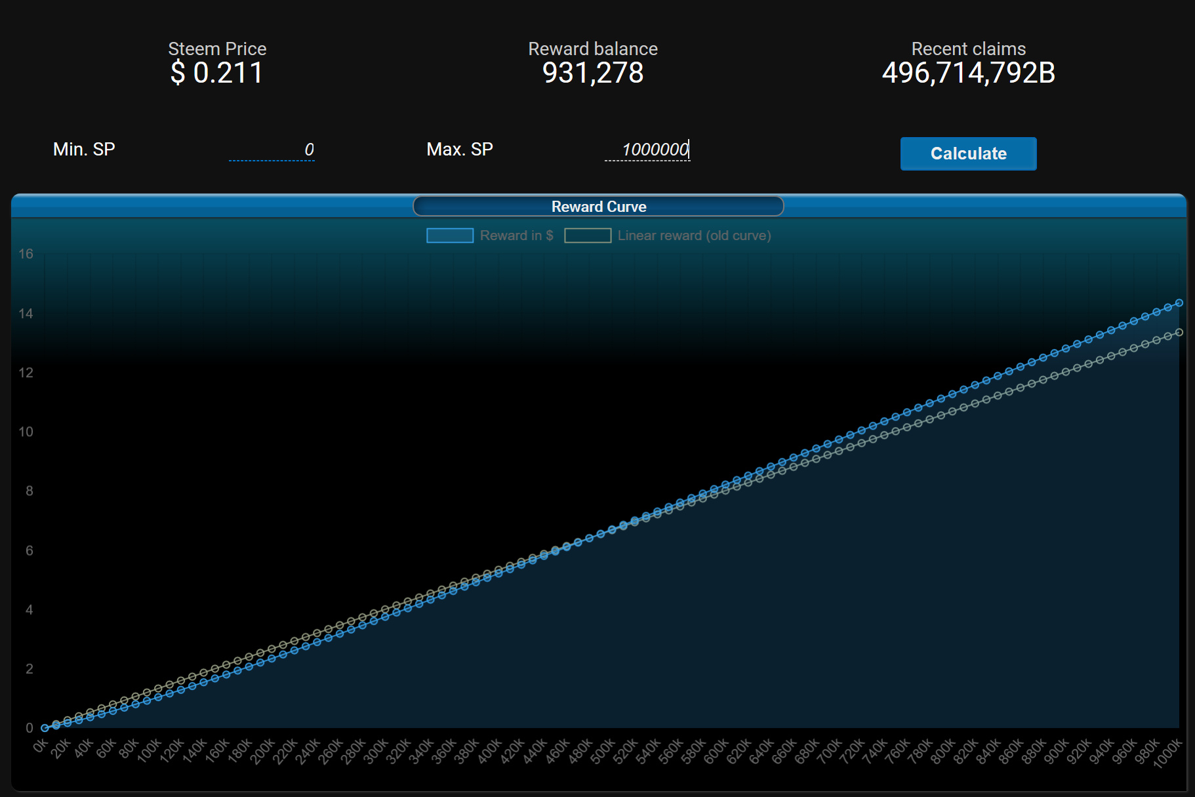Click the blue 'Reward in $' legend color box
This screenshot has height=797, width=1195.
coord(450,235)
